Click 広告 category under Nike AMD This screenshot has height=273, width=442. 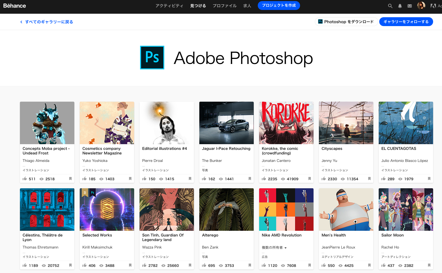(x=265, y=257)
